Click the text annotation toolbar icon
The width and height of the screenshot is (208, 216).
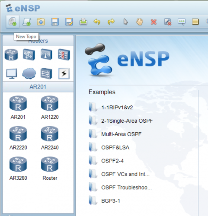(x=182, y=22)
